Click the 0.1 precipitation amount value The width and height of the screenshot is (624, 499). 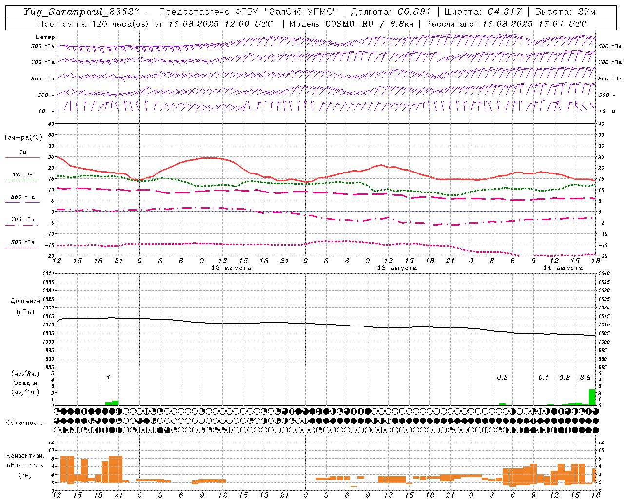[x=544, y=378]
